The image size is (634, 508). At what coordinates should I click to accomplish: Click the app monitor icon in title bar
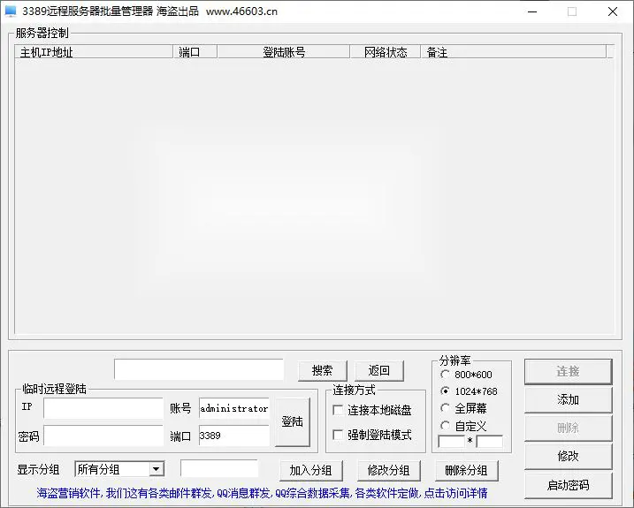(x=10, y=11)
